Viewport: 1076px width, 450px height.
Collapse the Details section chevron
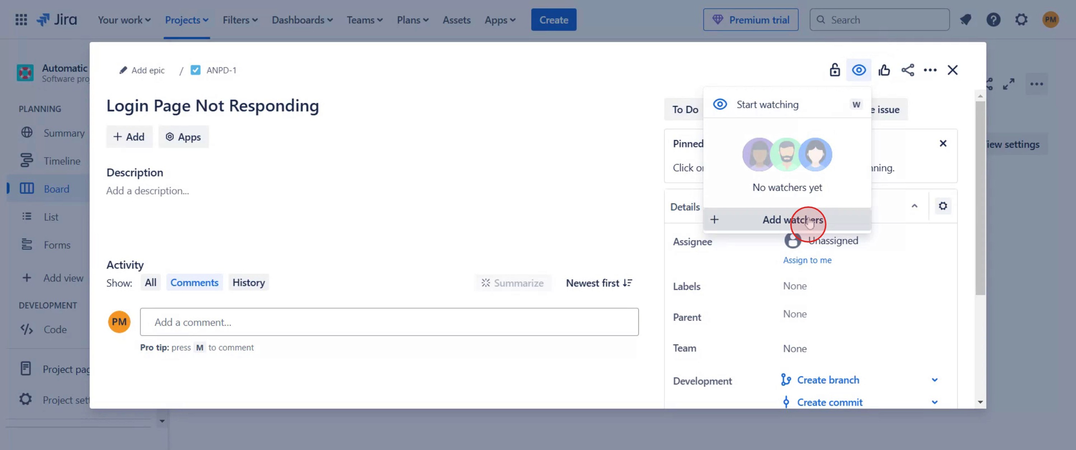coord(914,206)
